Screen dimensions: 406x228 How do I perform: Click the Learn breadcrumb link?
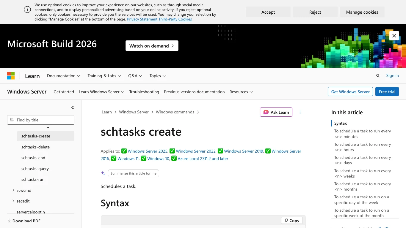click(x=107, y=112)
